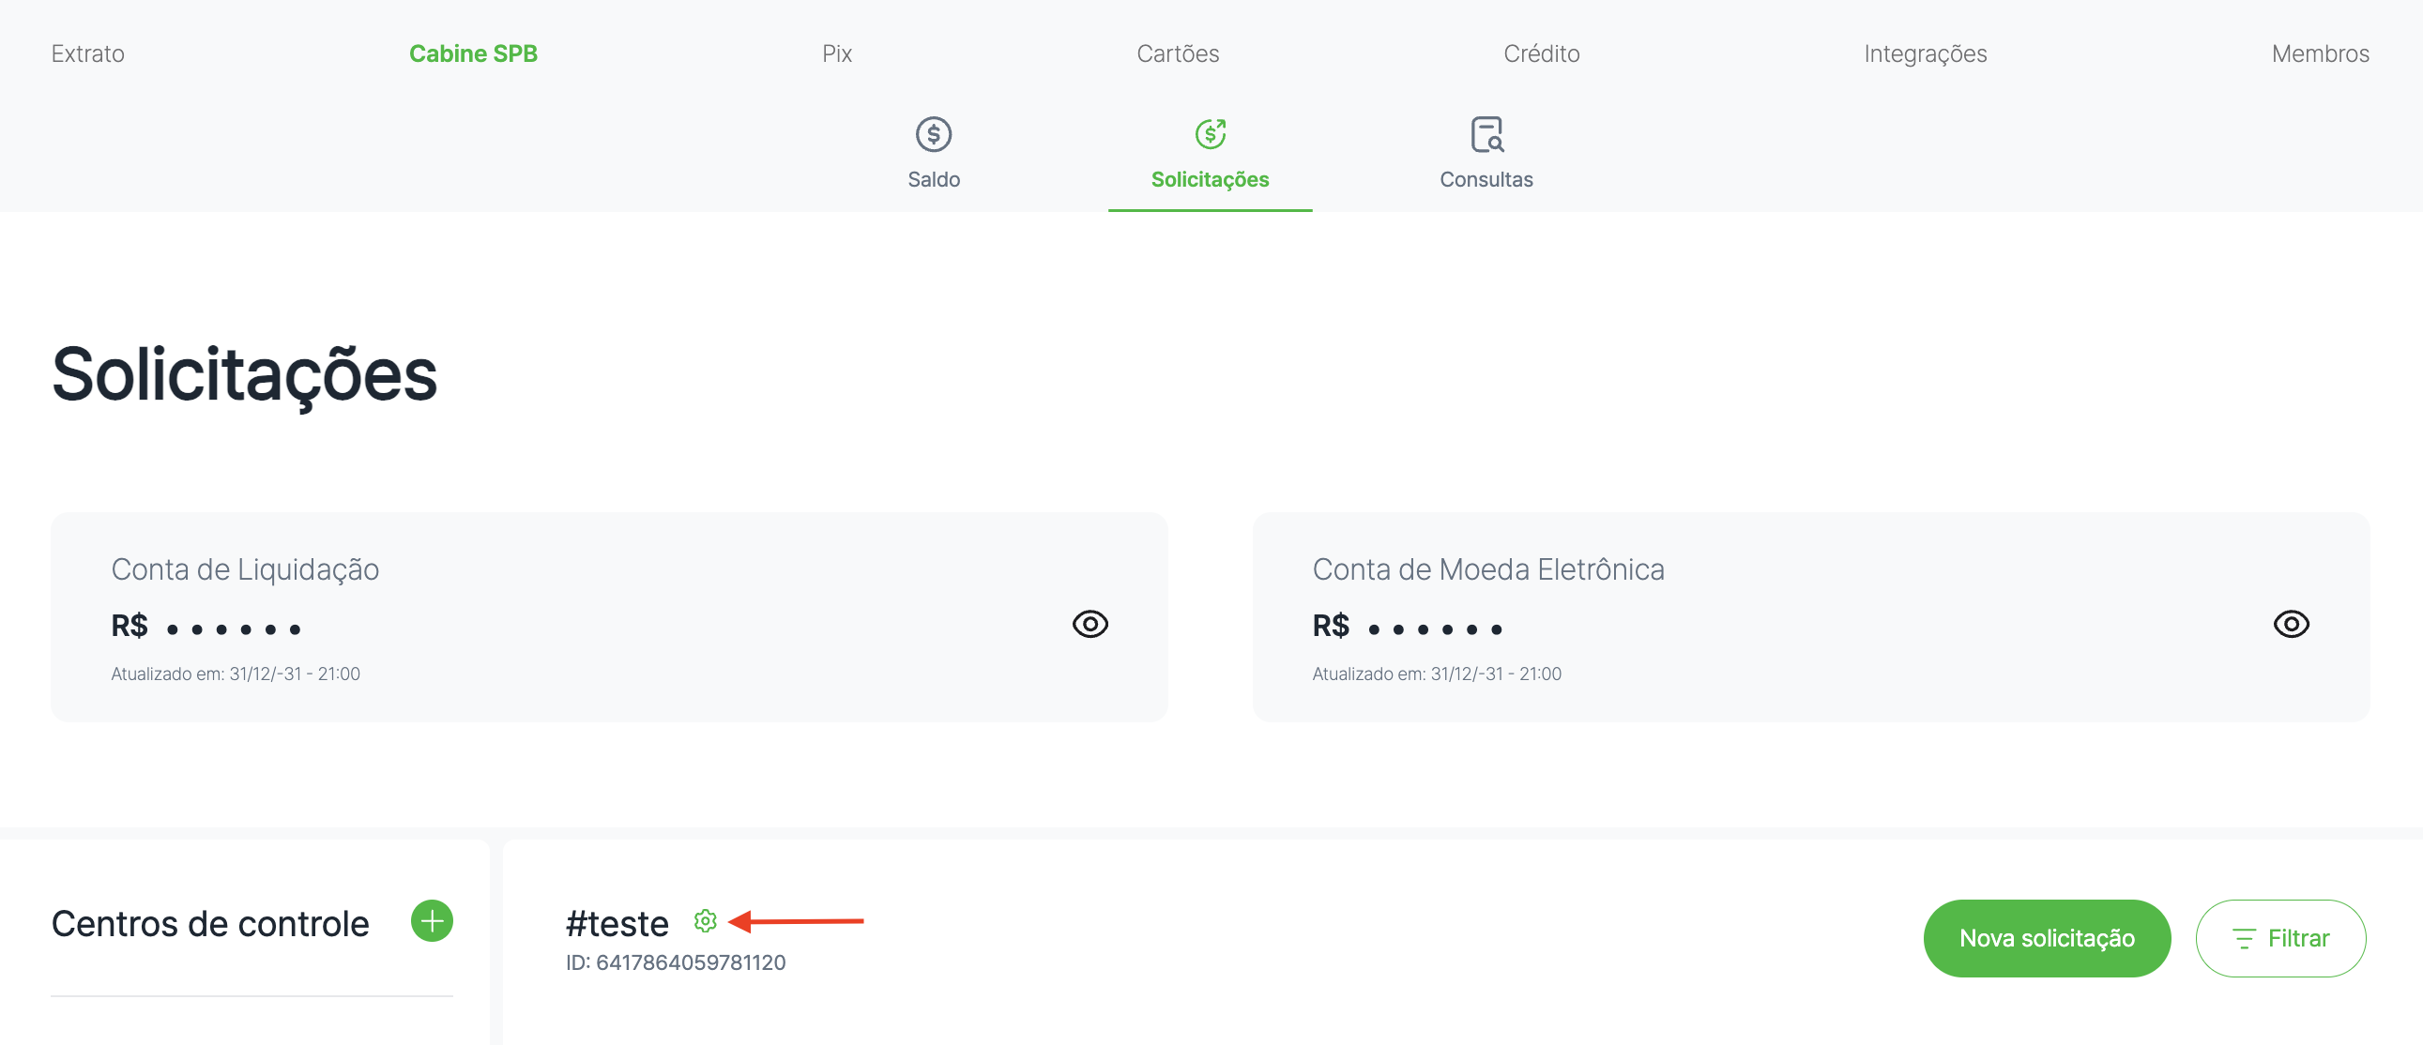The height and width of the screenshot is (1045, 2423).
Task: Click the filter lines icon in Filtrar
Action: pyautogui.click(x=2245, y=938)
